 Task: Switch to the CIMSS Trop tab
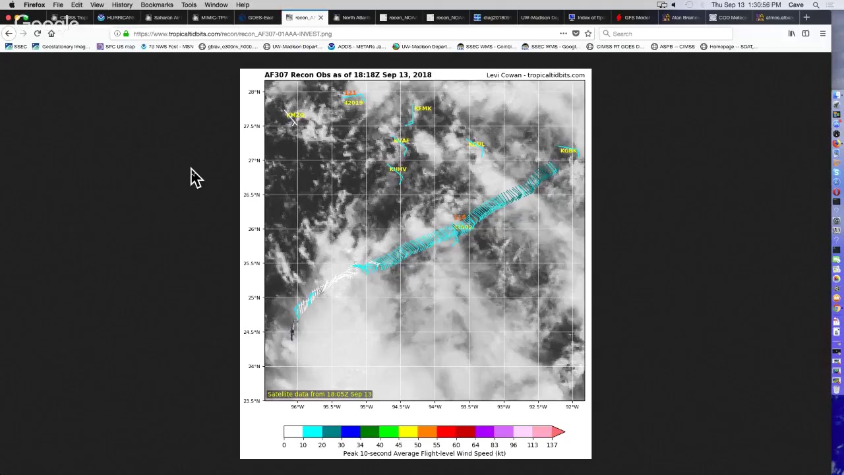pyautogui.click(x=69, y=17)
